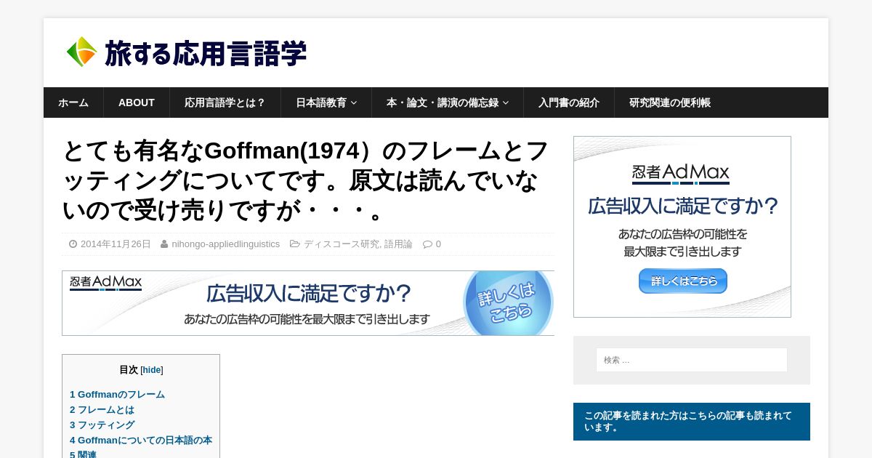Expand the 日本語教育 dropdown menu
The width and height of the screenshot is (872, 458).
326,103
